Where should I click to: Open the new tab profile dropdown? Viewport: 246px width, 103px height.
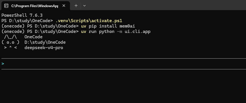point(84,6)
